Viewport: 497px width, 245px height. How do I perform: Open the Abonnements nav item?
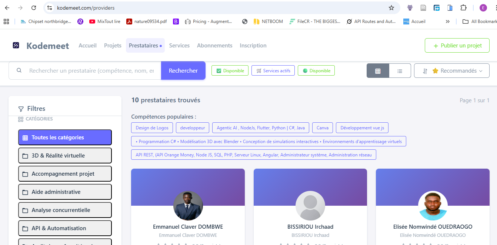point(214,46)
